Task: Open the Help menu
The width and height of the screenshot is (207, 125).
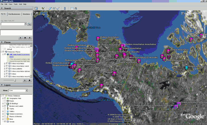Action: pos(25,4)
